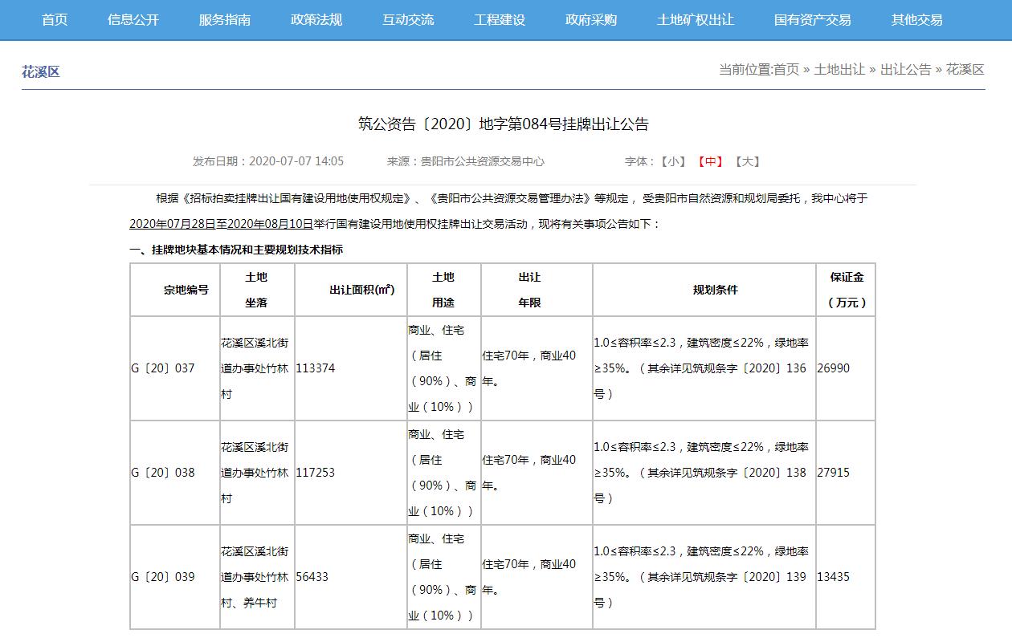1012x642 pixels.
Task: Open 土地矿权出让 in the top menu
Action: [x=696, y=20]
